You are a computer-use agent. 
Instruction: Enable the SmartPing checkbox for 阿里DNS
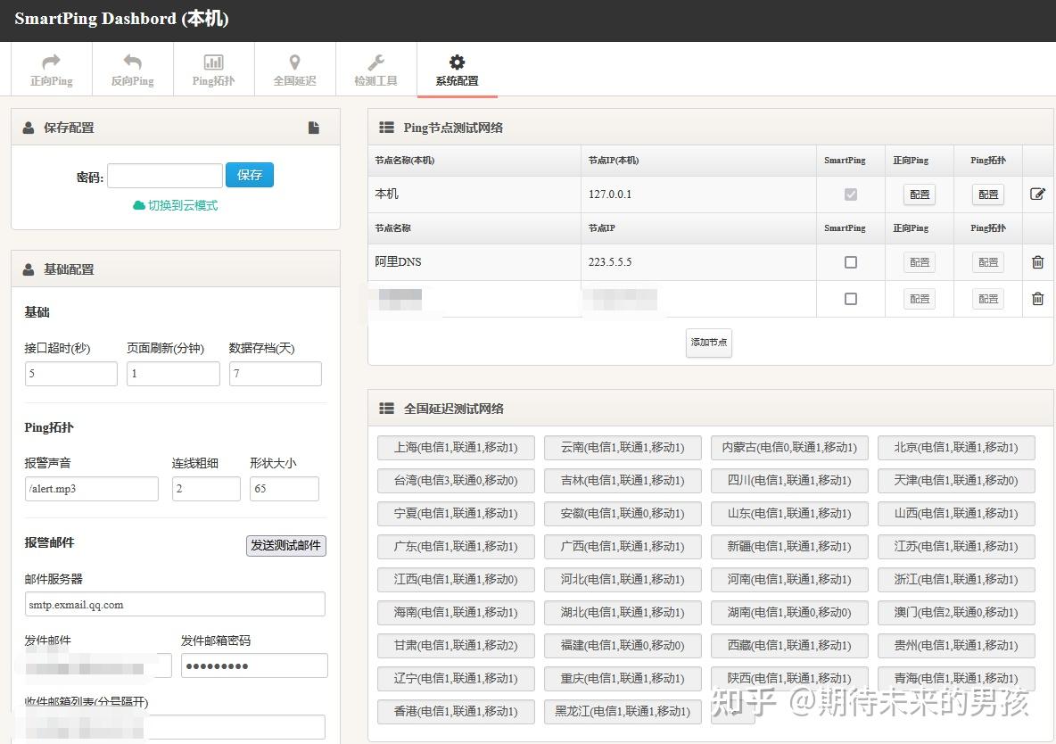pos(850,262)
